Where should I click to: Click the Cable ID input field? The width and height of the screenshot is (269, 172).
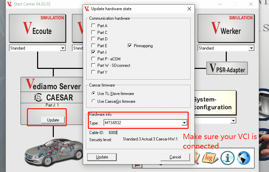[113, 133]
